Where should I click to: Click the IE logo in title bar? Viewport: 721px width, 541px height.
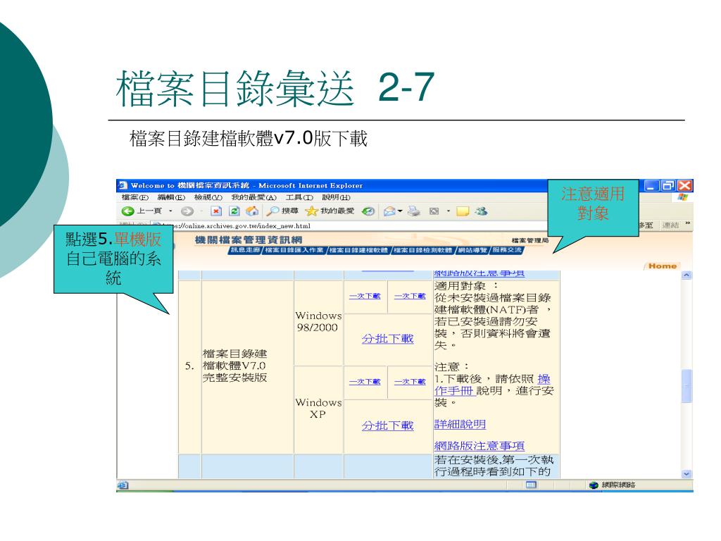pyautogui.click(x=123, y=185)
